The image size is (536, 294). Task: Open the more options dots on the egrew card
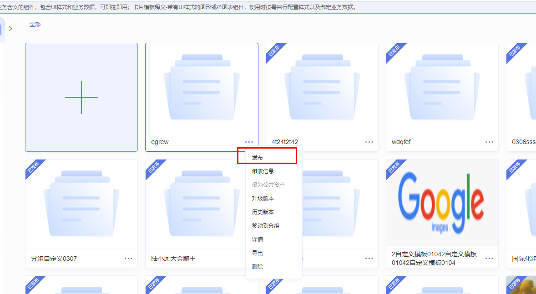[x=249, y=142]
